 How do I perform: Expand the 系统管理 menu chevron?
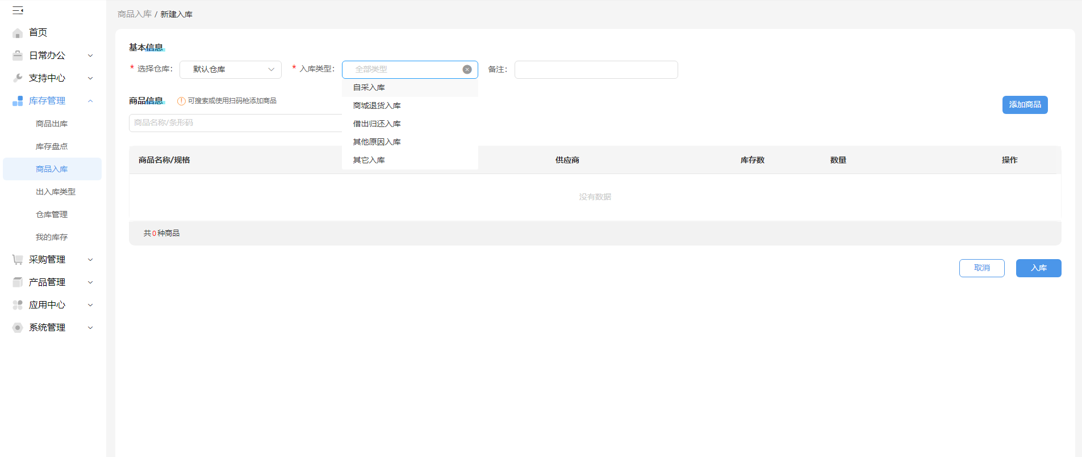[90, 328]
